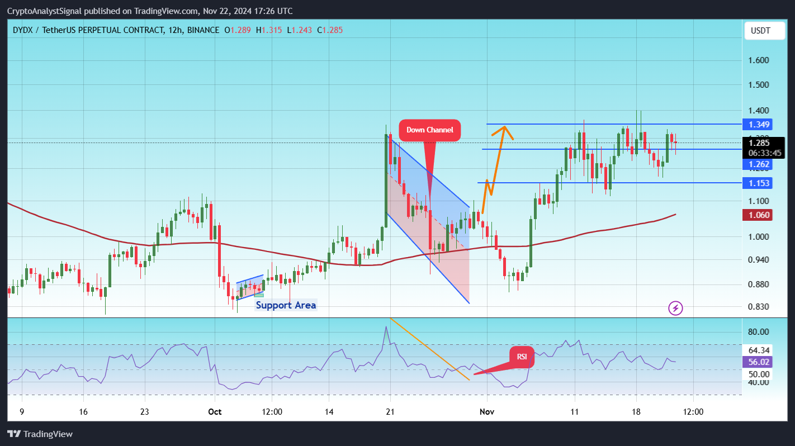The height and width of the screenshot is (446, 795).
Task: Click the 23 date label on time axis
Action: point(145,412)
